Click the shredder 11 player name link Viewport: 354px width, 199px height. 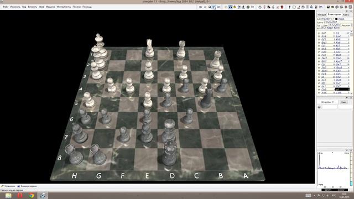point(327,19)
